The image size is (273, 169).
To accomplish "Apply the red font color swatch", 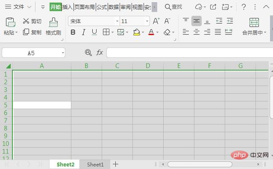I will click(x=151, y=32).
